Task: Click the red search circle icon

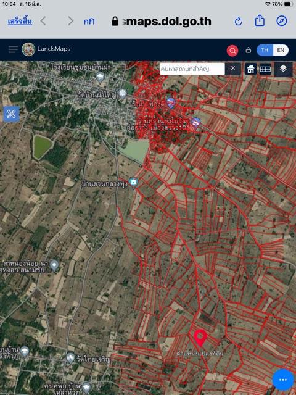Action: tap(232, 51)
